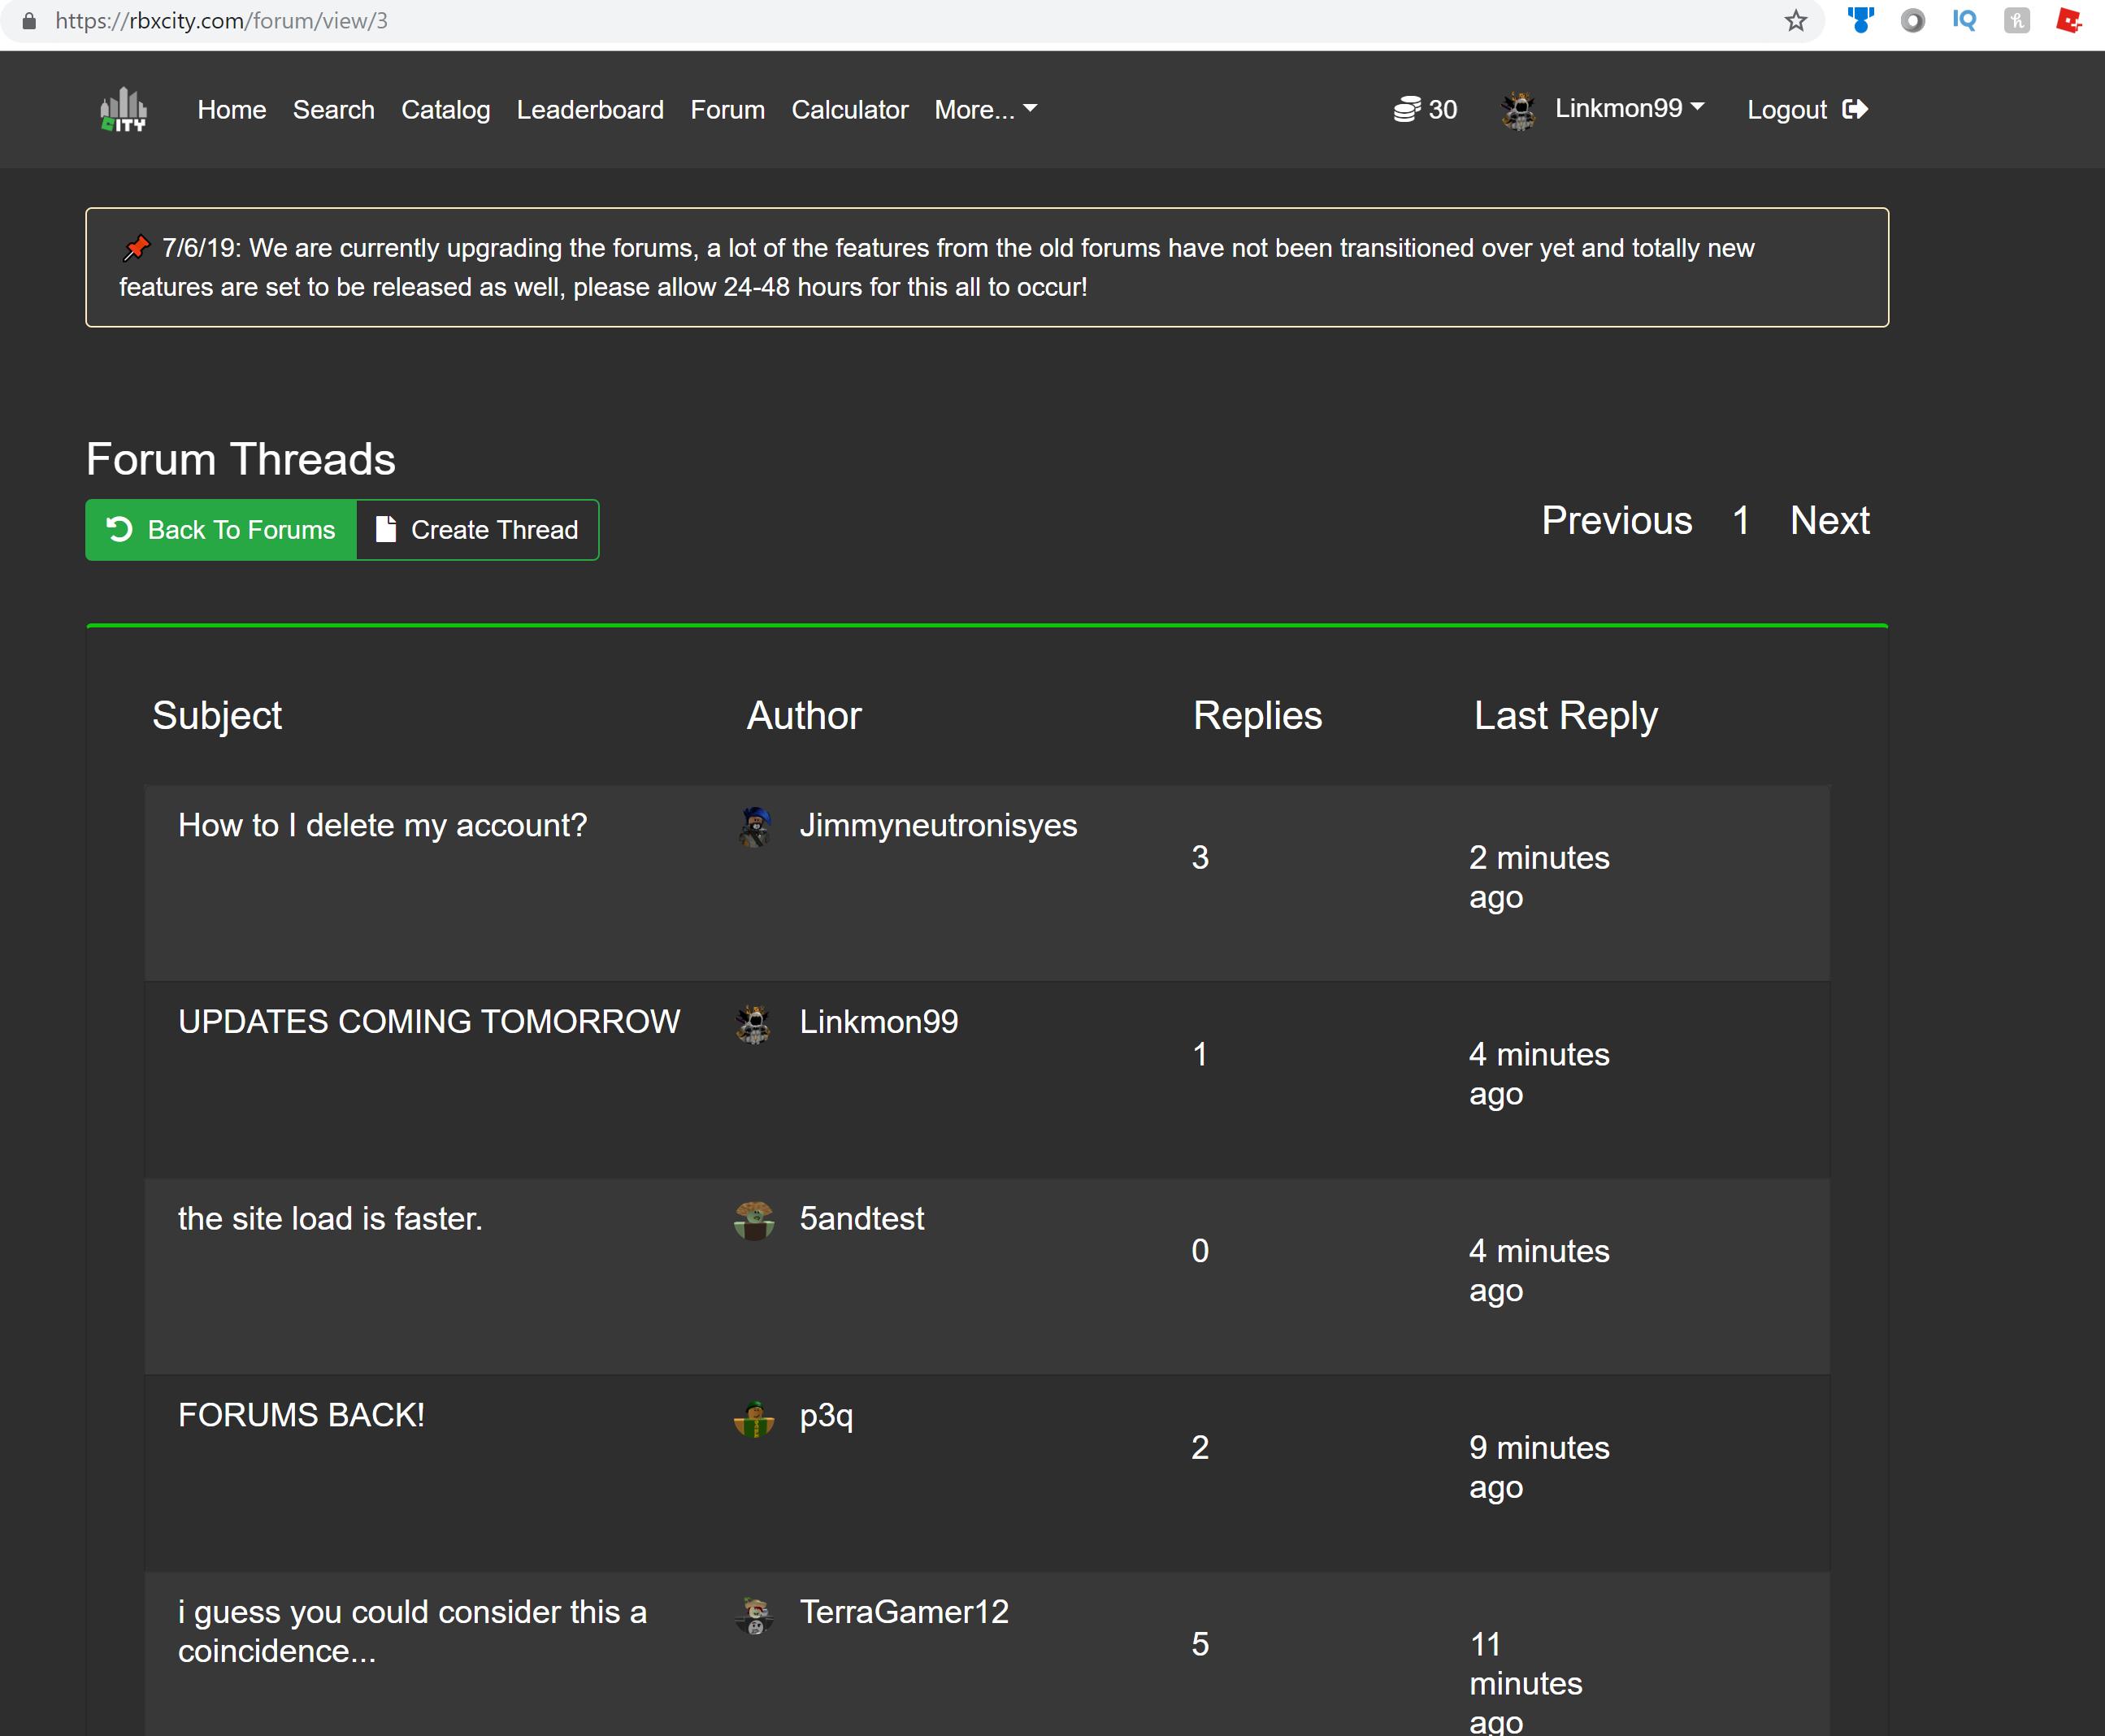Go to Next page of threads
Image resolution: width=2105 pixels, height=1736 pixels.
point(1829,520)
